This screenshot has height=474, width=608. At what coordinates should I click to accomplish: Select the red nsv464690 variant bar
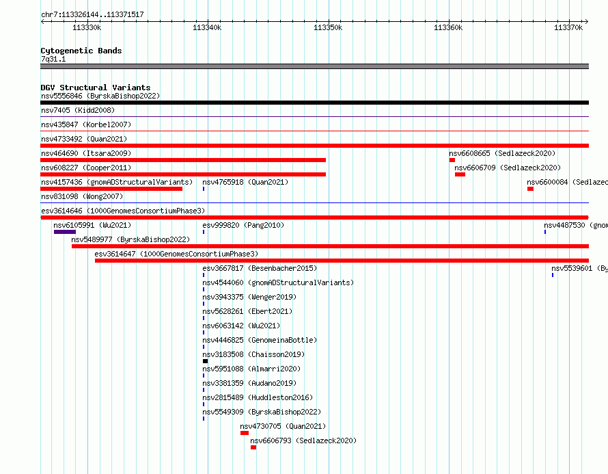[183, 160]
